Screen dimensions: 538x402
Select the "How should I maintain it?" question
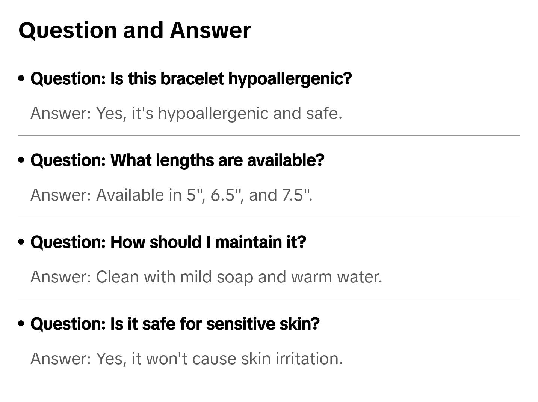[168, 242]
